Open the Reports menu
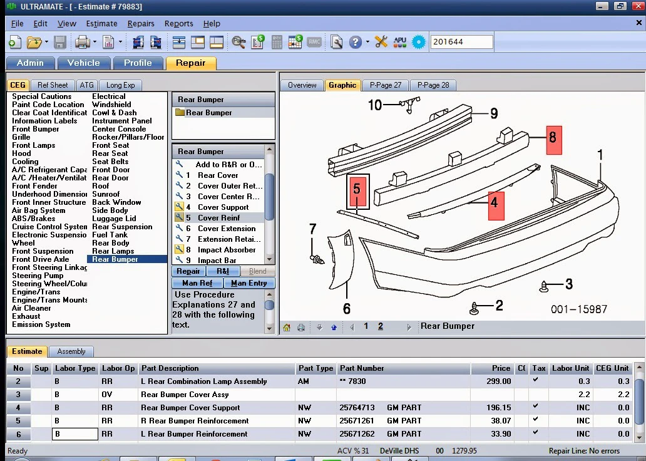This screenshot has height=461, width=646. 179,24
